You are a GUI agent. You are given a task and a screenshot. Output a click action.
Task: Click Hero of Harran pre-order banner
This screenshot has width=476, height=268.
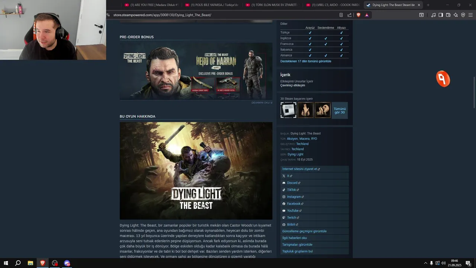(196, 71)
